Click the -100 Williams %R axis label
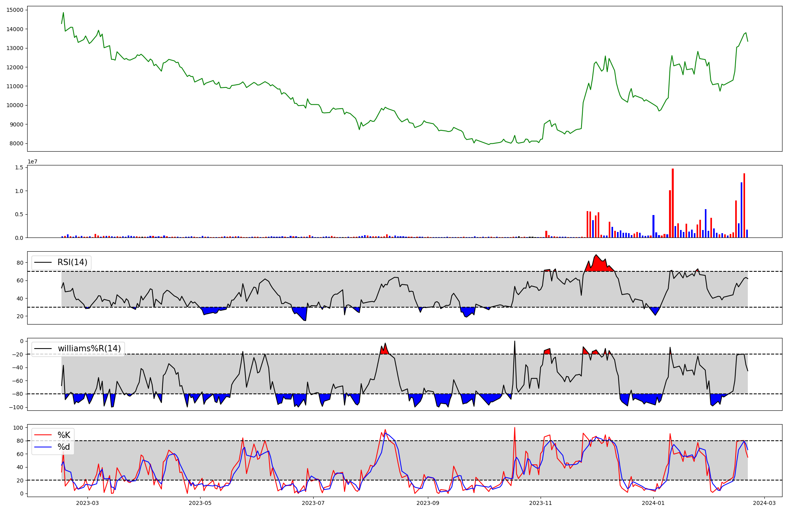The image size is (788, 512). pos(16,407)
